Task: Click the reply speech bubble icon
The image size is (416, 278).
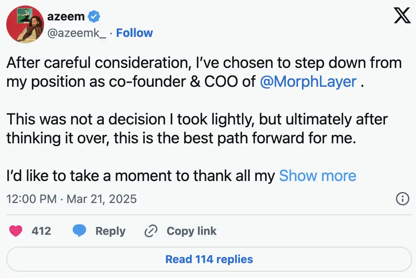Action: pos(79,231)
